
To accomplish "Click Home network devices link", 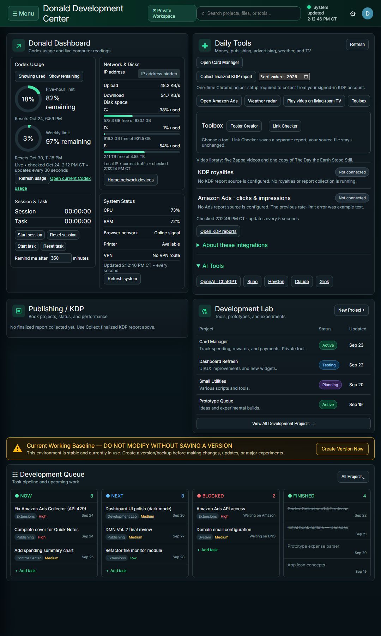I will 131,179.
